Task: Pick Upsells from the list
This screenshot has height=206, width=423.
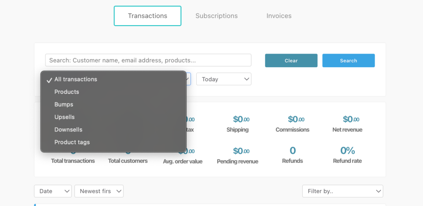Action: click(x=64, y=117)
